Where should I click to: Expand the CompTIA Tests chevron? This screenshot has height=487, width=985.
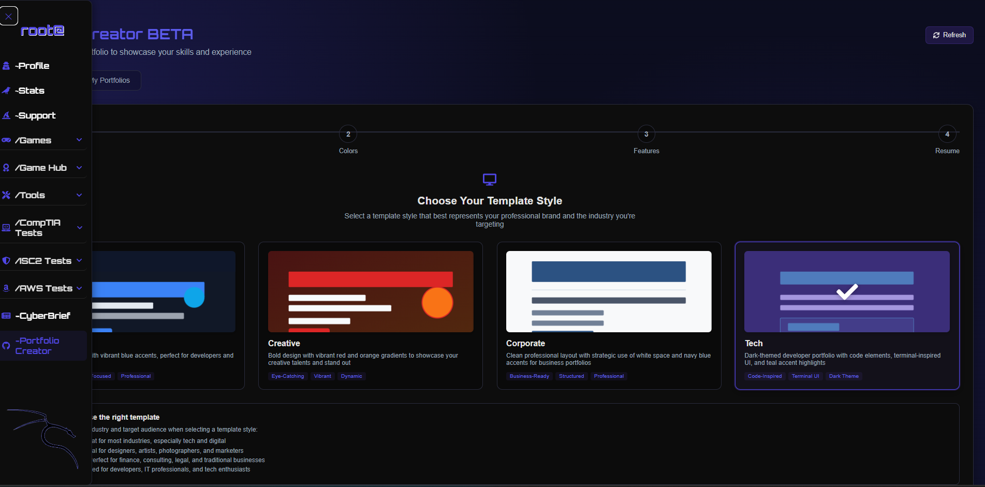(x=80, y=227)
